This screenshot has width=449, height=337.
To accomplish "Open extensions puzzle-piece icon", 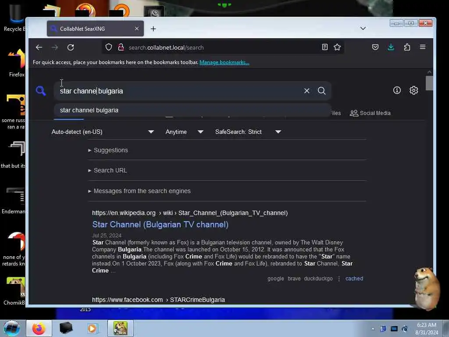I will coord(407,47).
